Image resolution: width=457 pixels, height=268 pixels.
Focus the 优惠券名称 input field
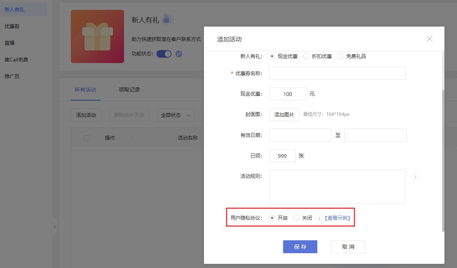point(338,73)
